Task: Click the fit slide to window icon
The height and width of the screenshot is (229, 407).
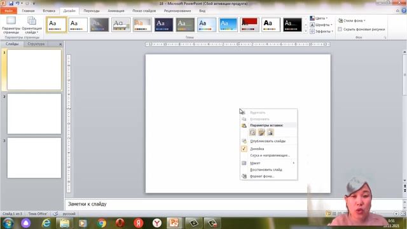Action: 403,214
